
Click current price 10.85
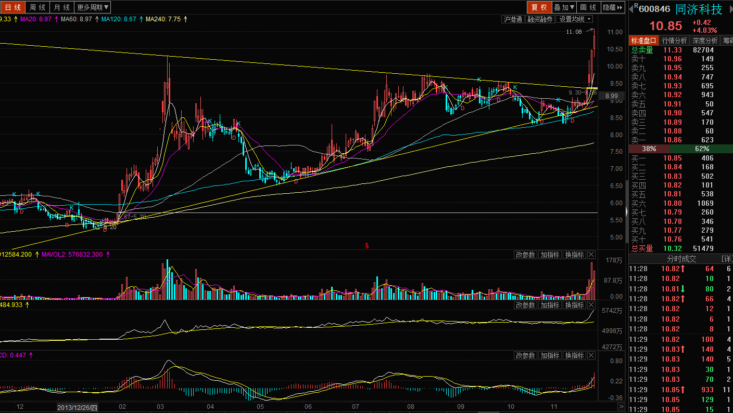[x=665, y=26]
